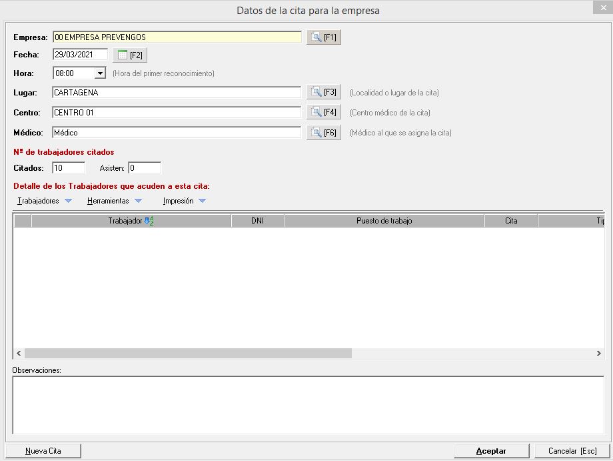Open the Herramientas dropdown menu
Image resolution: width=613 pixels, height=461 pixels.
[114, 201]
